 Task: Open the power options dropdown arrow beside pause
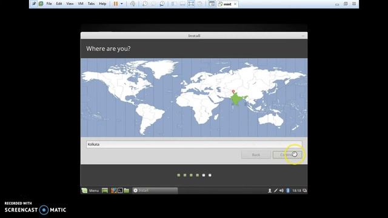click(x=121, y=4)
